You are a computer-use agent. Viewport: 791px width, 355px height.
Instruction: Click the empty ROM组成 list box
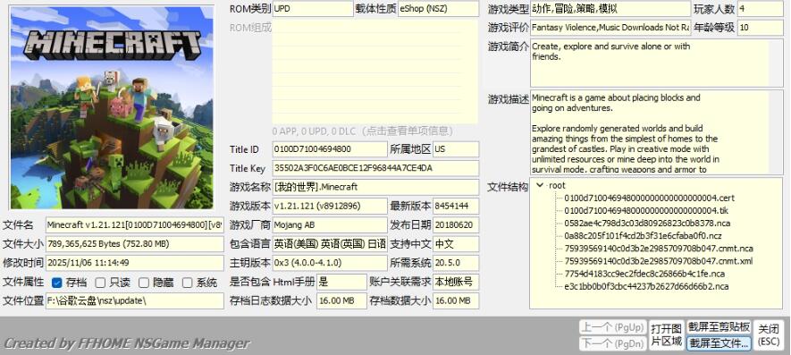click(x=374, y=72)
